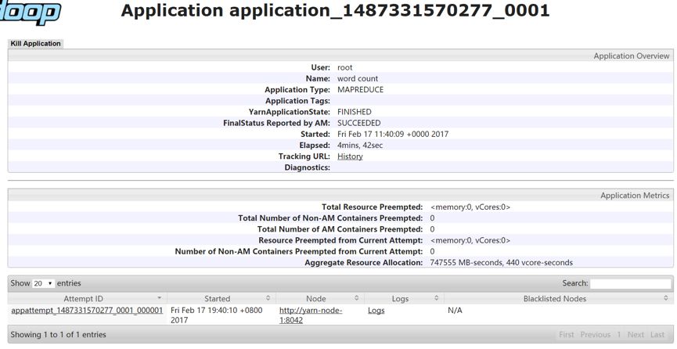Click 'Showing 1 to 1 of 1 entries' text
This screenshot has height=349, width=677.
pos(58,334)
